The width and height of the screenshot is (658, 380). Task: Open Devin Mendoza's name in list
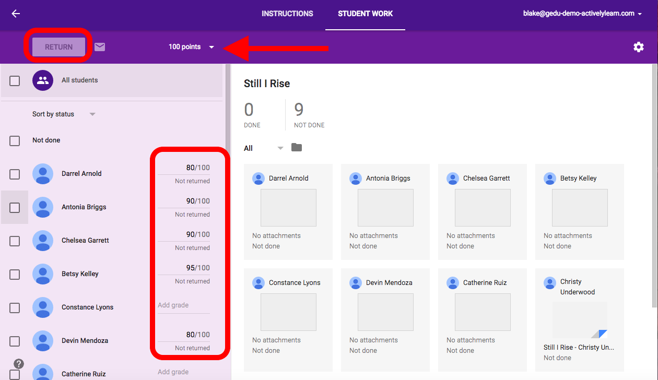[x=85, y=341]
